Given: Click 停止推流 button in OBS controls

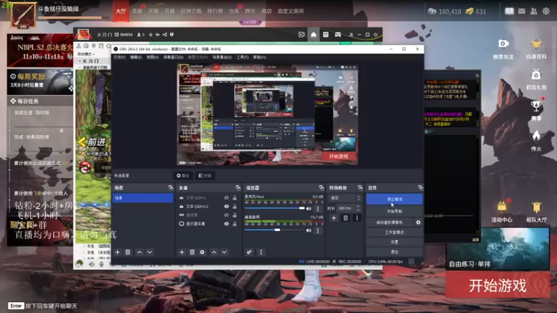Looking at the screenshot, I should pyautogui.click(x=394, y=199).
